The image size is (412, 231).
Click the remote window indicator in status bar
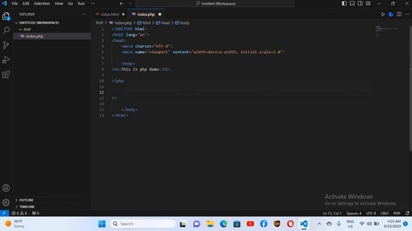click(x=5, y=213)
